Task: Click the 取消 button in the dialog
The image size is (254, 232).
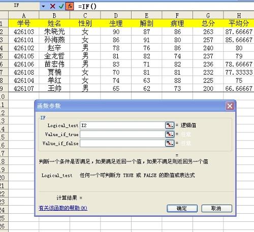Action: pos(216,208)
